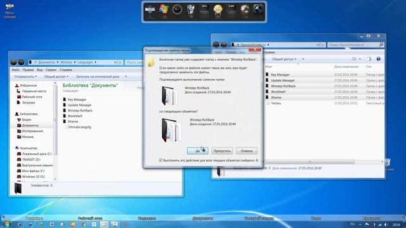Click the Отмена button in the dialog

(x=247, y=151)
